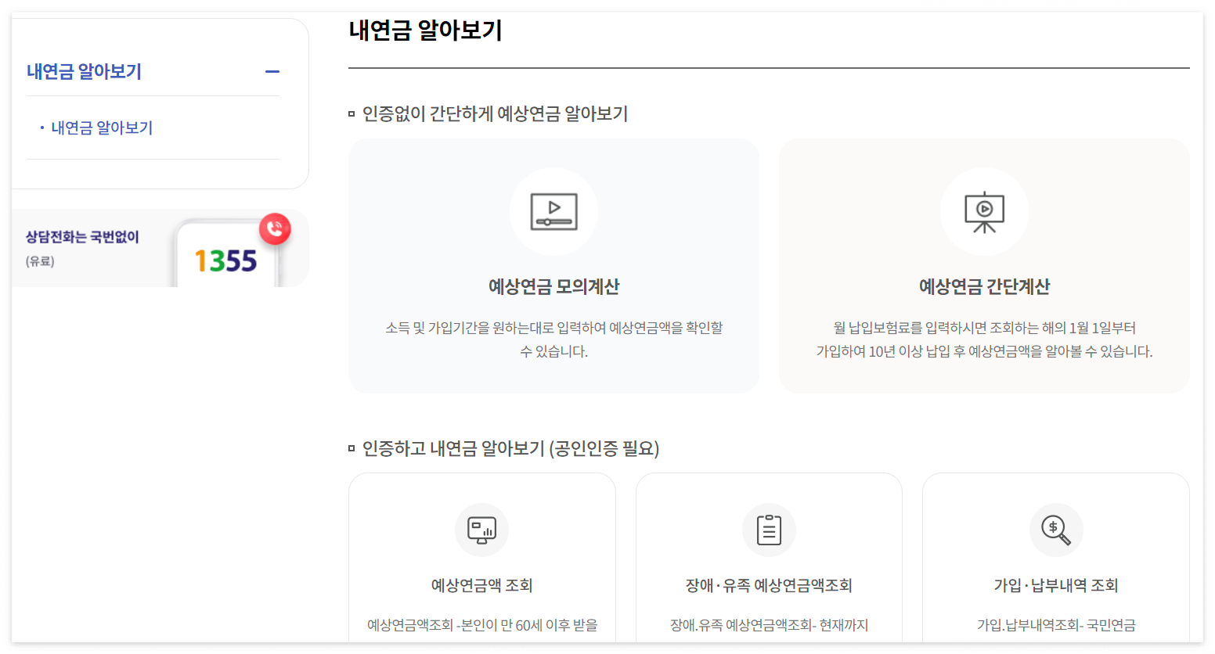1215x654 pixels.
Task: Click the red phone icon on 1355 banner
Action: tap(275, 229)
